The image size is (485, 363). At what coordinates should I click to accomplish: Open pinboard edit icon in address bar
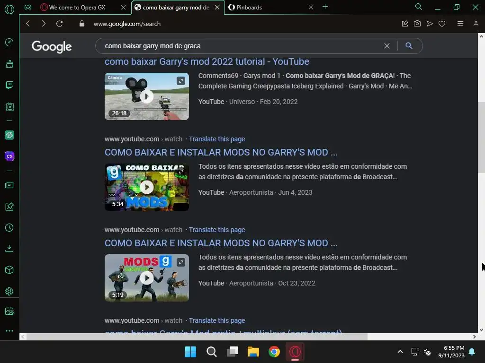[405, 24]
